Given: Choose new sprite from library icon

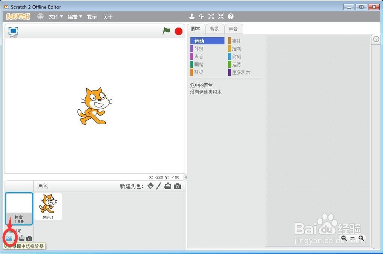Looking at the screenshot, I should tap(151, 186).
